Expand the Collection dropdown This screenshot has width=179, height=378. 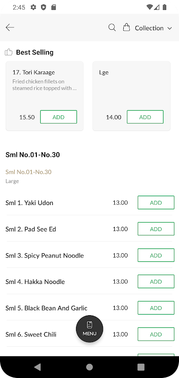(x=153, y=28)
